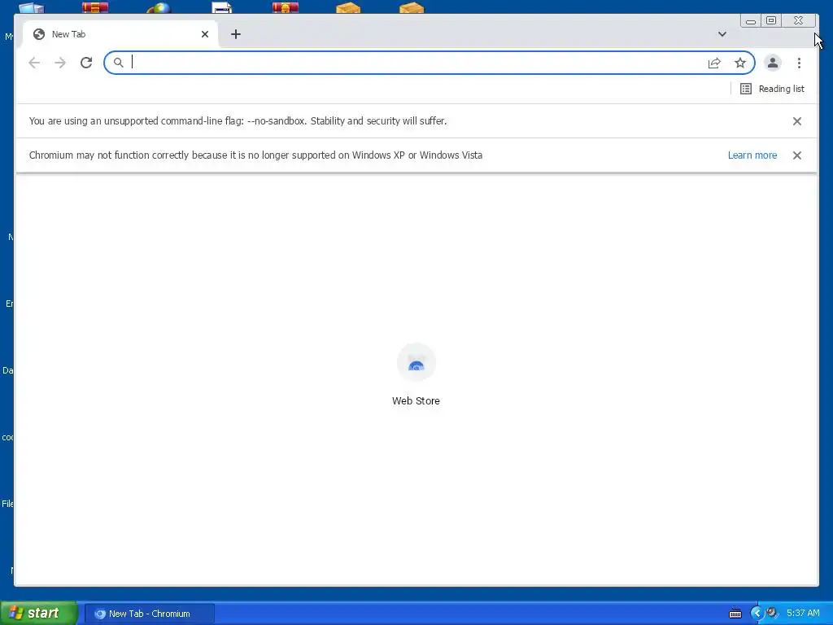Open the profile avatar menu

pos(773,63)
